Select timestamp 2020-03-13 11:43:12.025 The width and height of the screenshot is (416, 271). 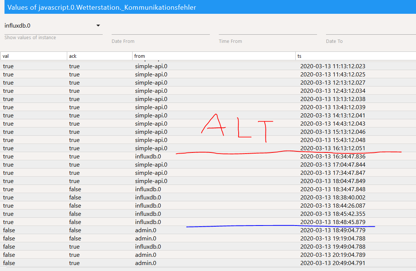[333, 75]
